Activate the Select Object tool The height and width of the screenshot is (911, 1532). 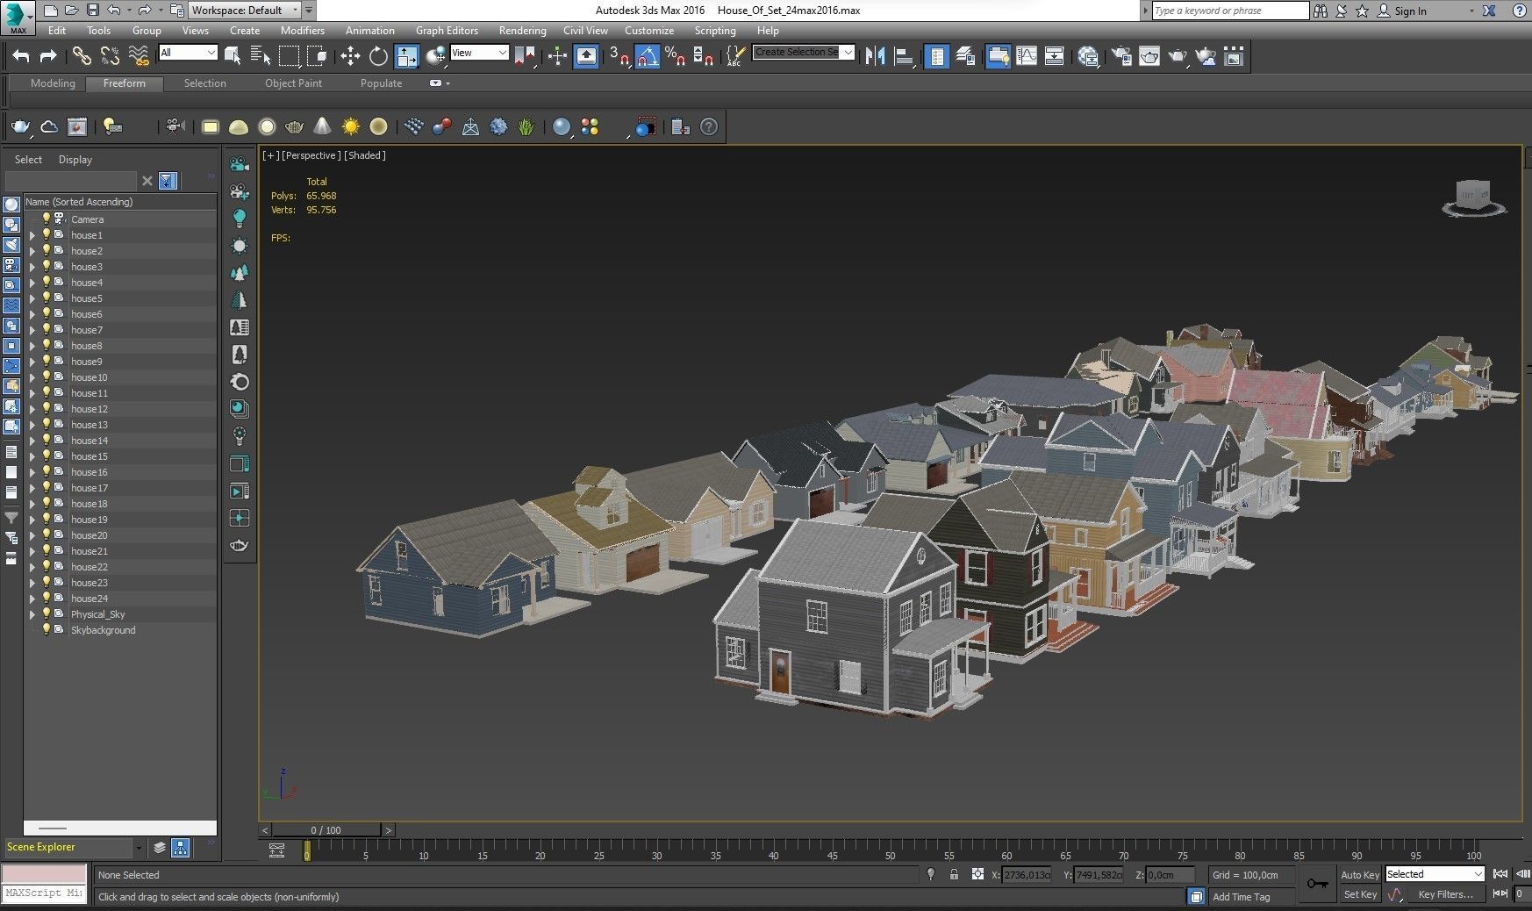[x=233, y=56]
